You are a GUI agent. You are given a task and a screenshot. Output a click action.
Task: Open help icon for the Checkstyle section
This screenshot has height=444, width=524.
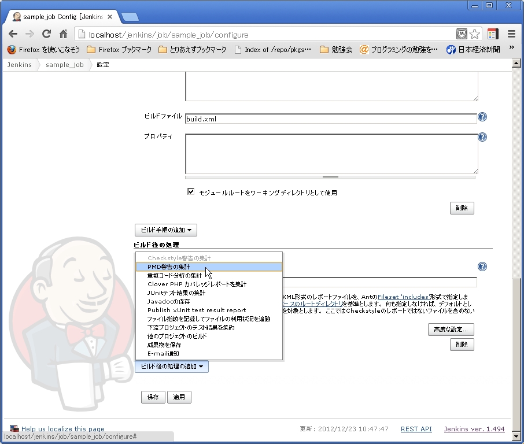[482, 267]
